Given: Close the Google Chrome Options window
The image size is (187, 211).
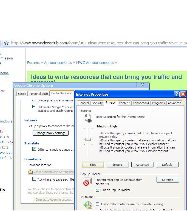Looking at the screenshot, I should pos(142,85).
